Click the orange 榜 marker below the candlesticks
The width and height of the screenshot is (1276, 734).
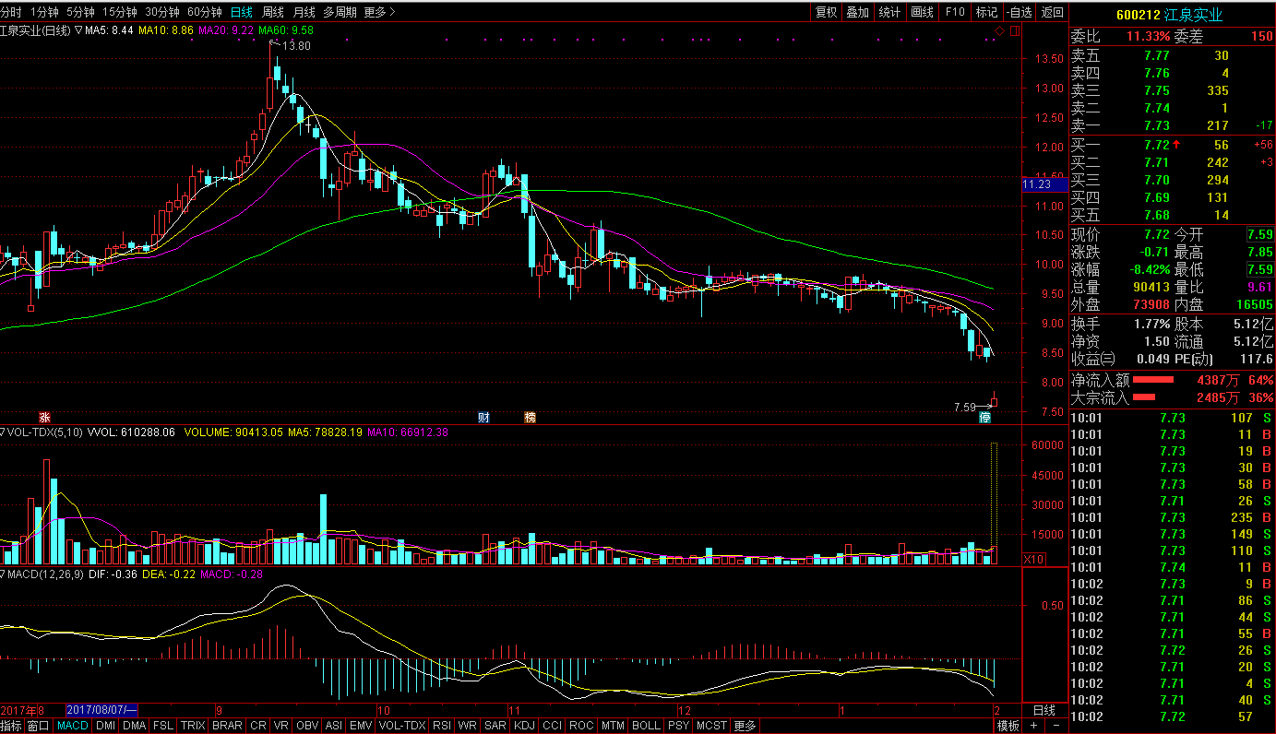click(x=530, y=417)
